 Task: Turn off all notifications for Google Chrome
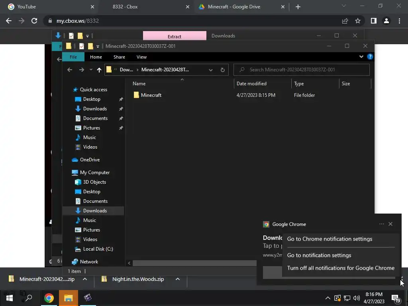tap(341, 268)
